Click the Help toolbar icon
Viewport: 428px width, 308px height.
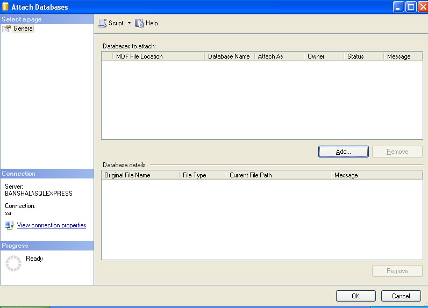(139, 23)
